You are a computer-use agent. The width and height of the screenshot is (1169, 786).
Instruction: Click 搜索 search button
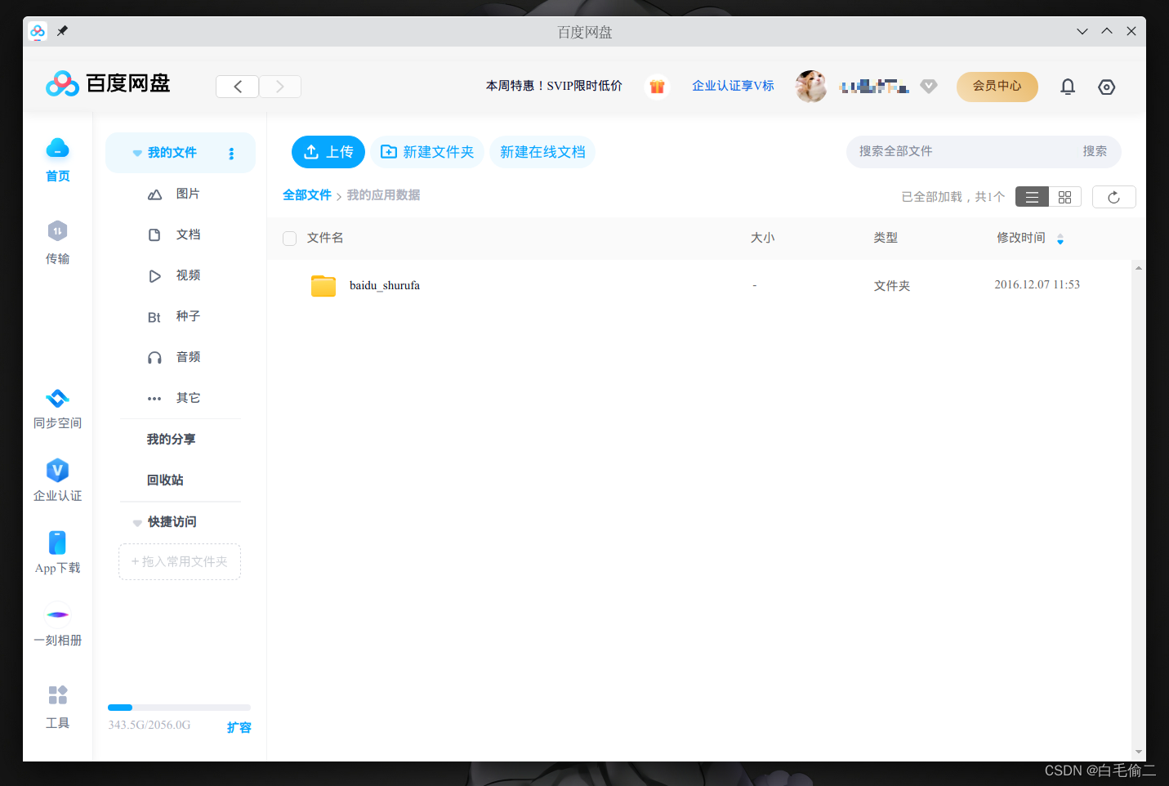(x=1095, y=151)
